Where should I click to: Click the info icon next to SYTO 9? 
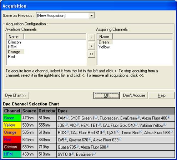(72, 153)
